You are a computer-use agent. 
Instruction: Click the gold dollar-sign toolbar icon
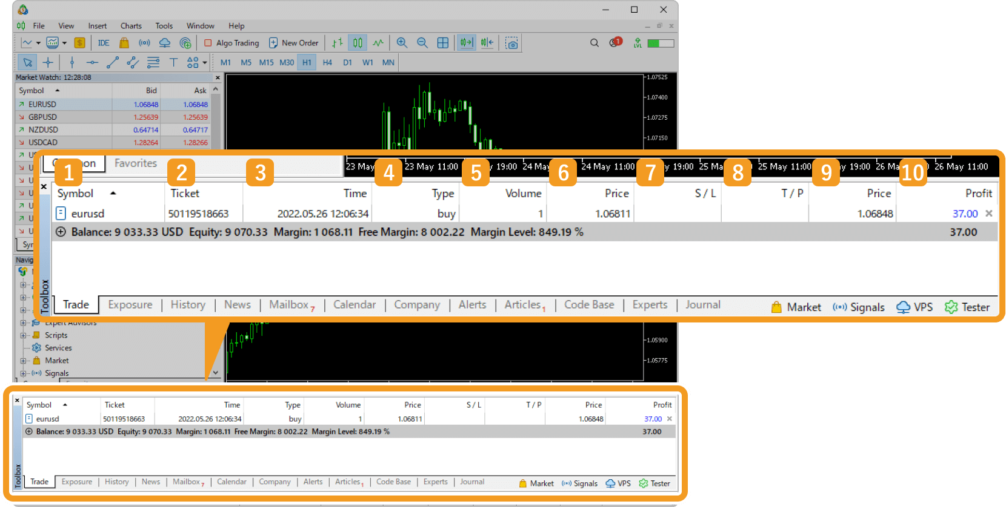[79, 43]
